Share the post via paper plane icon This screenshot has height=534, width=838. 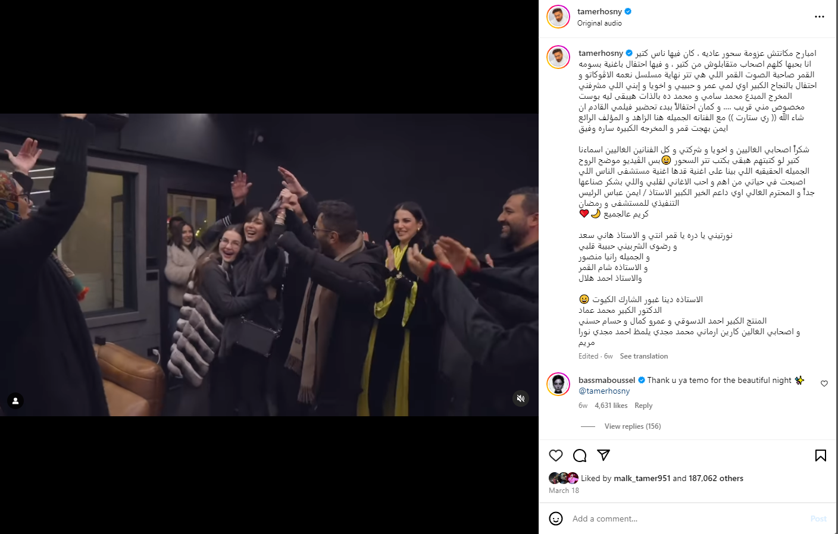[x=604, y=456]
